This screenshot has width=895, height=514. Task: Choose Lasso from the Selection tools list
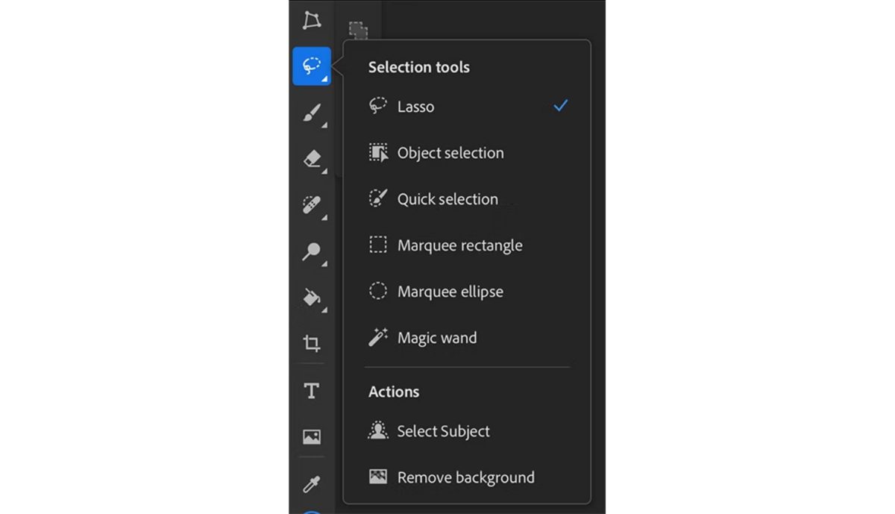415,107
